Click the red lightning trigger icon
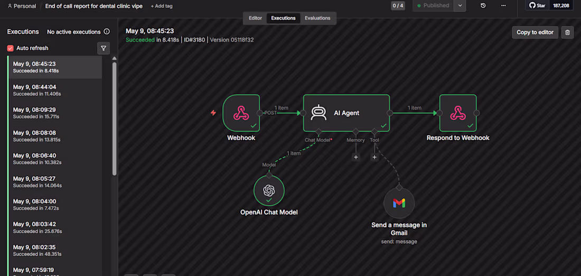 click(x=213, y=113)
